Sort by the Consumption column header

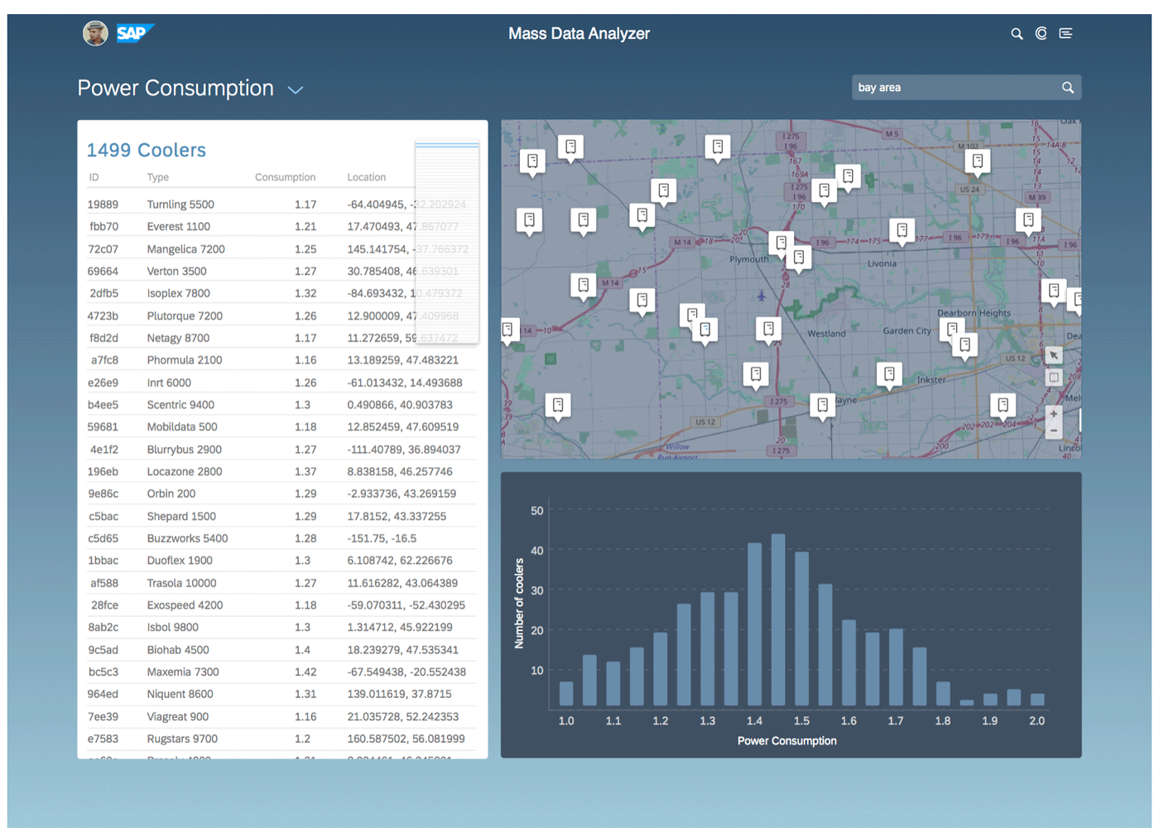tap(285, 177)
